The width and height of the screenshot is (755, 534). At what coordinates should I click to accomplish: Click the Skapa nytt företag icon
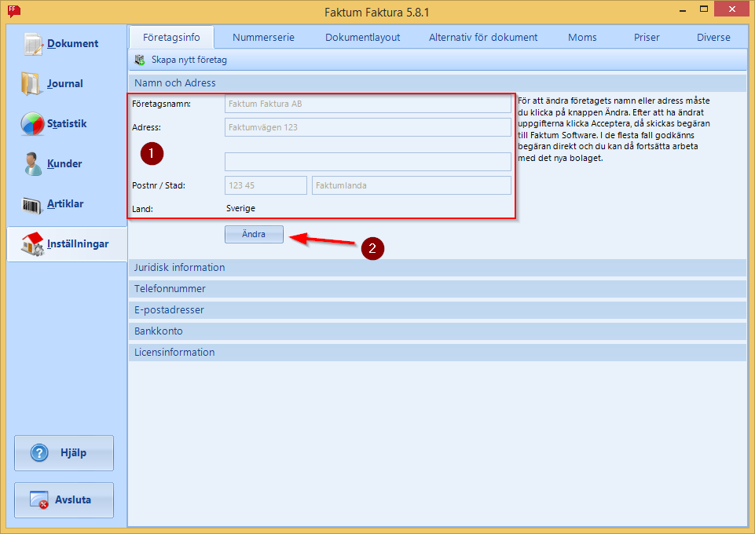pyautogui.click(x=140, y=60)
